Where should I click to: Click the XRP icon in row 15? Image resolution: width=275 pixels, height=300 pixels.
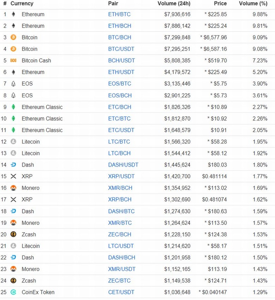tap(13, 176)
